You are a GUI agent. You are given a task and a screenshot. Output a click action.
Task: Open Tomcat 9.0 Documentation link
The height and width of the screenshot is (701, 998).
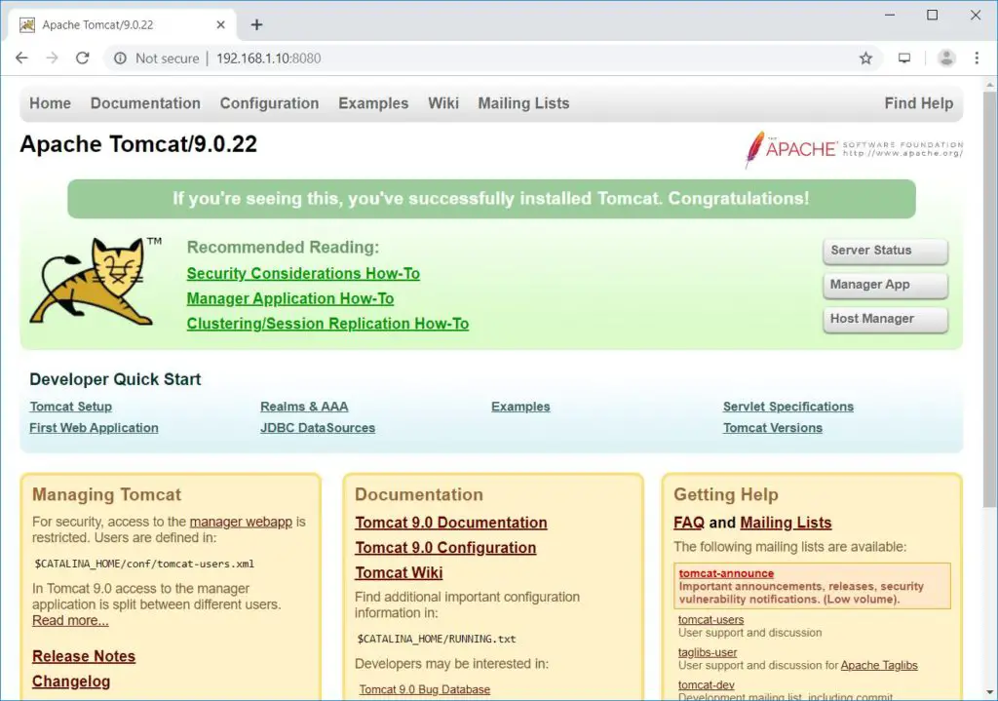point(451,523)
